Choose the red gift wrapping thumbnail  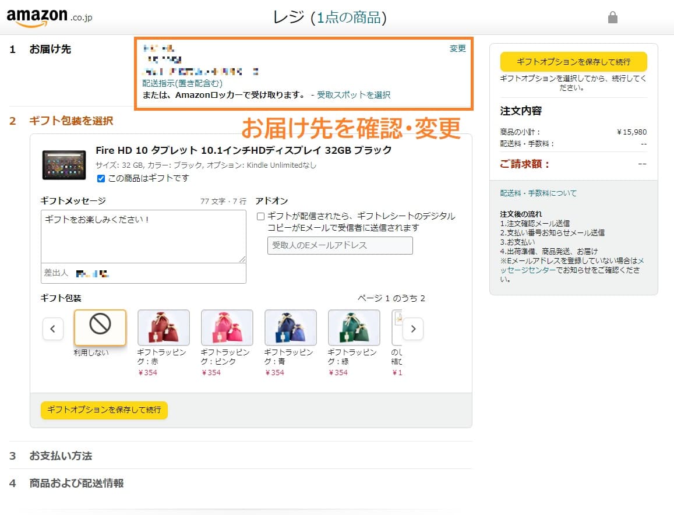pos(163,327)
